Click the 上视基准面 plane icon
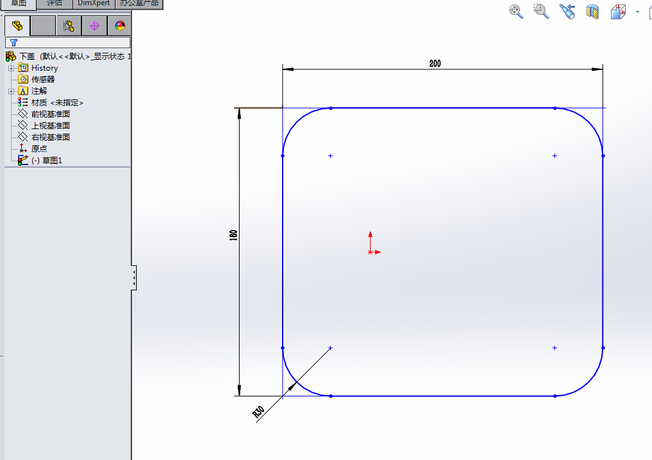This screenshot has height=460, width=652. click(x=23, y=125)
